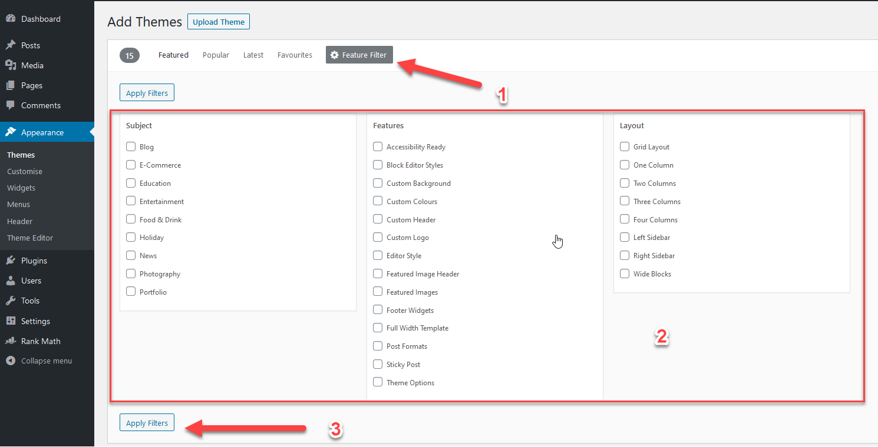Tick the Block Editor Styles checkbox

(378, 165)
